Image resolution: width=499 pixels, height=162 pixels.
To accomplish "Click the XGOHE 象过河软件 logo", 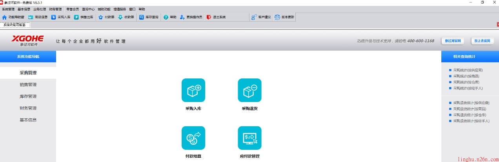I will pyautogui.click(x=27, y=41).
